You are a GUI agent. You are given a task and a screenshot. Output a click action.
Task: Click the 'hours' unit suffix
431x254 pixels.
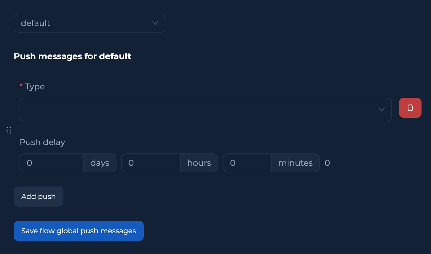click(x=199, y=163)
